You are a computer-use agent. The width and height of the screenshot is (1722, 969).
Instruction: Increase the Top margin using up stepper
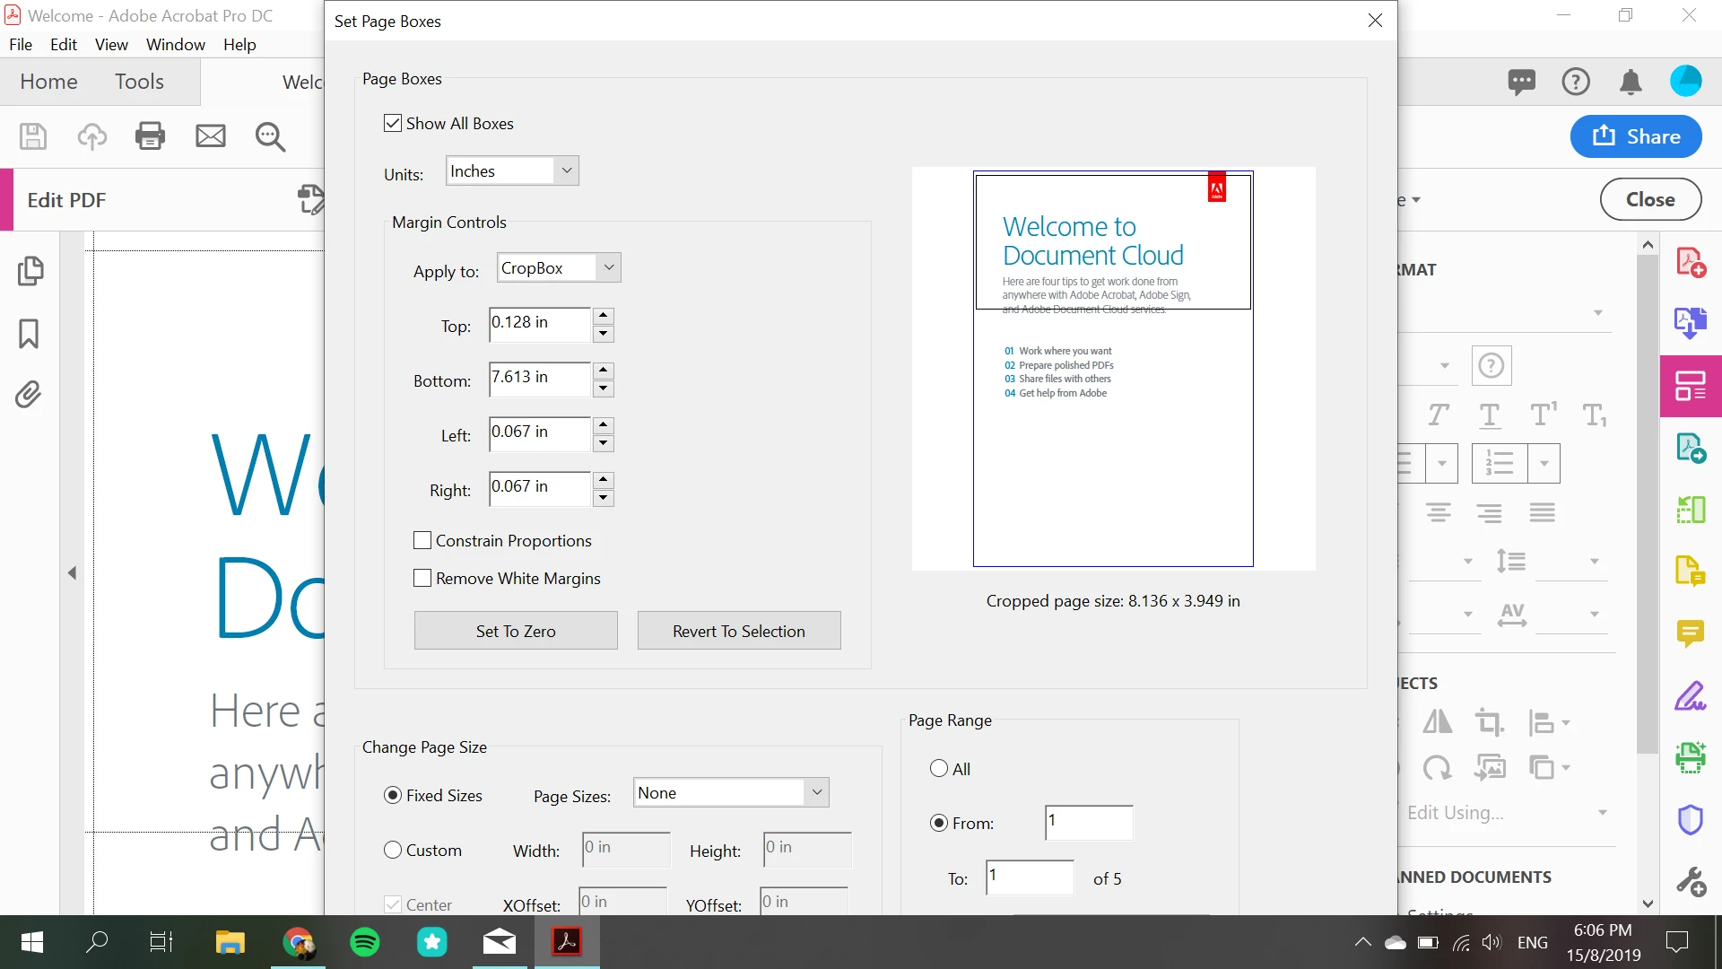[x=604, y=315]
